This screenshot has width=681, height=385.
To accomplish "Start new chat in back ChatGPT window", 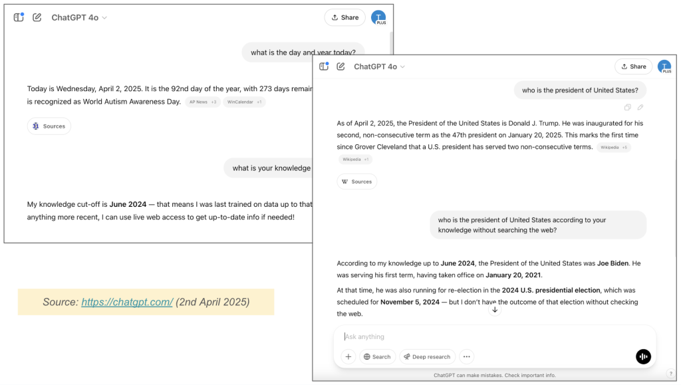I will tap(37, 17).
